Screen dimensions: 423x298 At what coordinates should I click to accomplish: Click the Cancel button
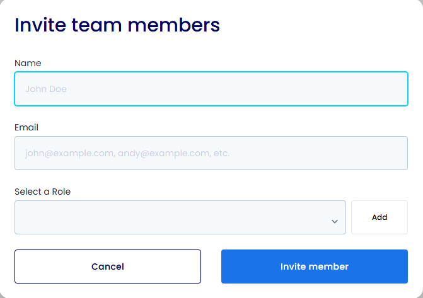click(x=108, y=266)
